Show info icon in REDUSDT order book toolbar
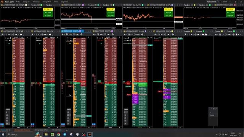The image size is (244, 137). (81, 35)
